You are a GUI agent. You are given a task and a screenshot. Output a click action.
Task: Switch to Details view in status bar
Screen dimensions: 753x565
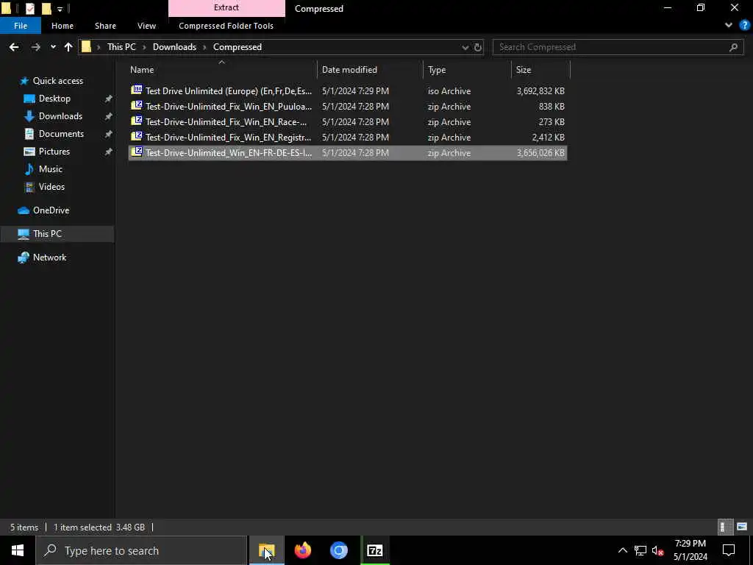[x=724, y=527]
